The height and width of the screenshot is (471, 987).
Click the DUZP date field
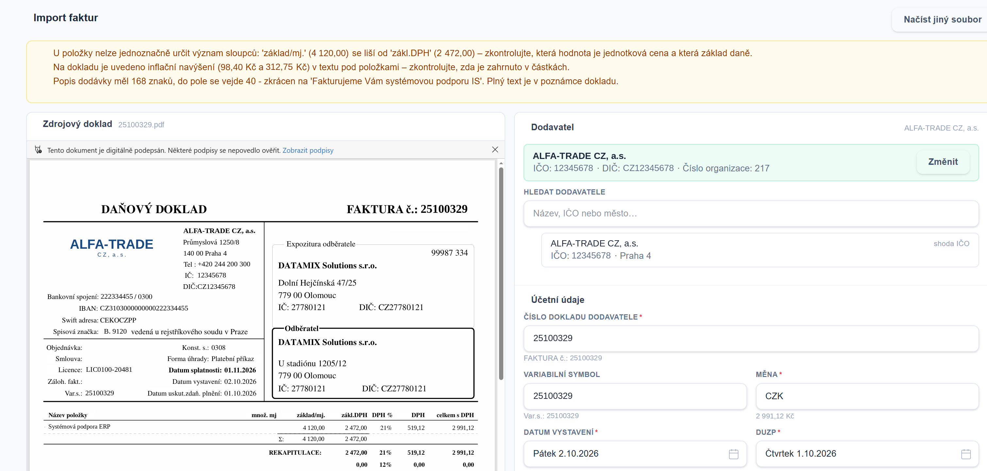pos(867,454)
